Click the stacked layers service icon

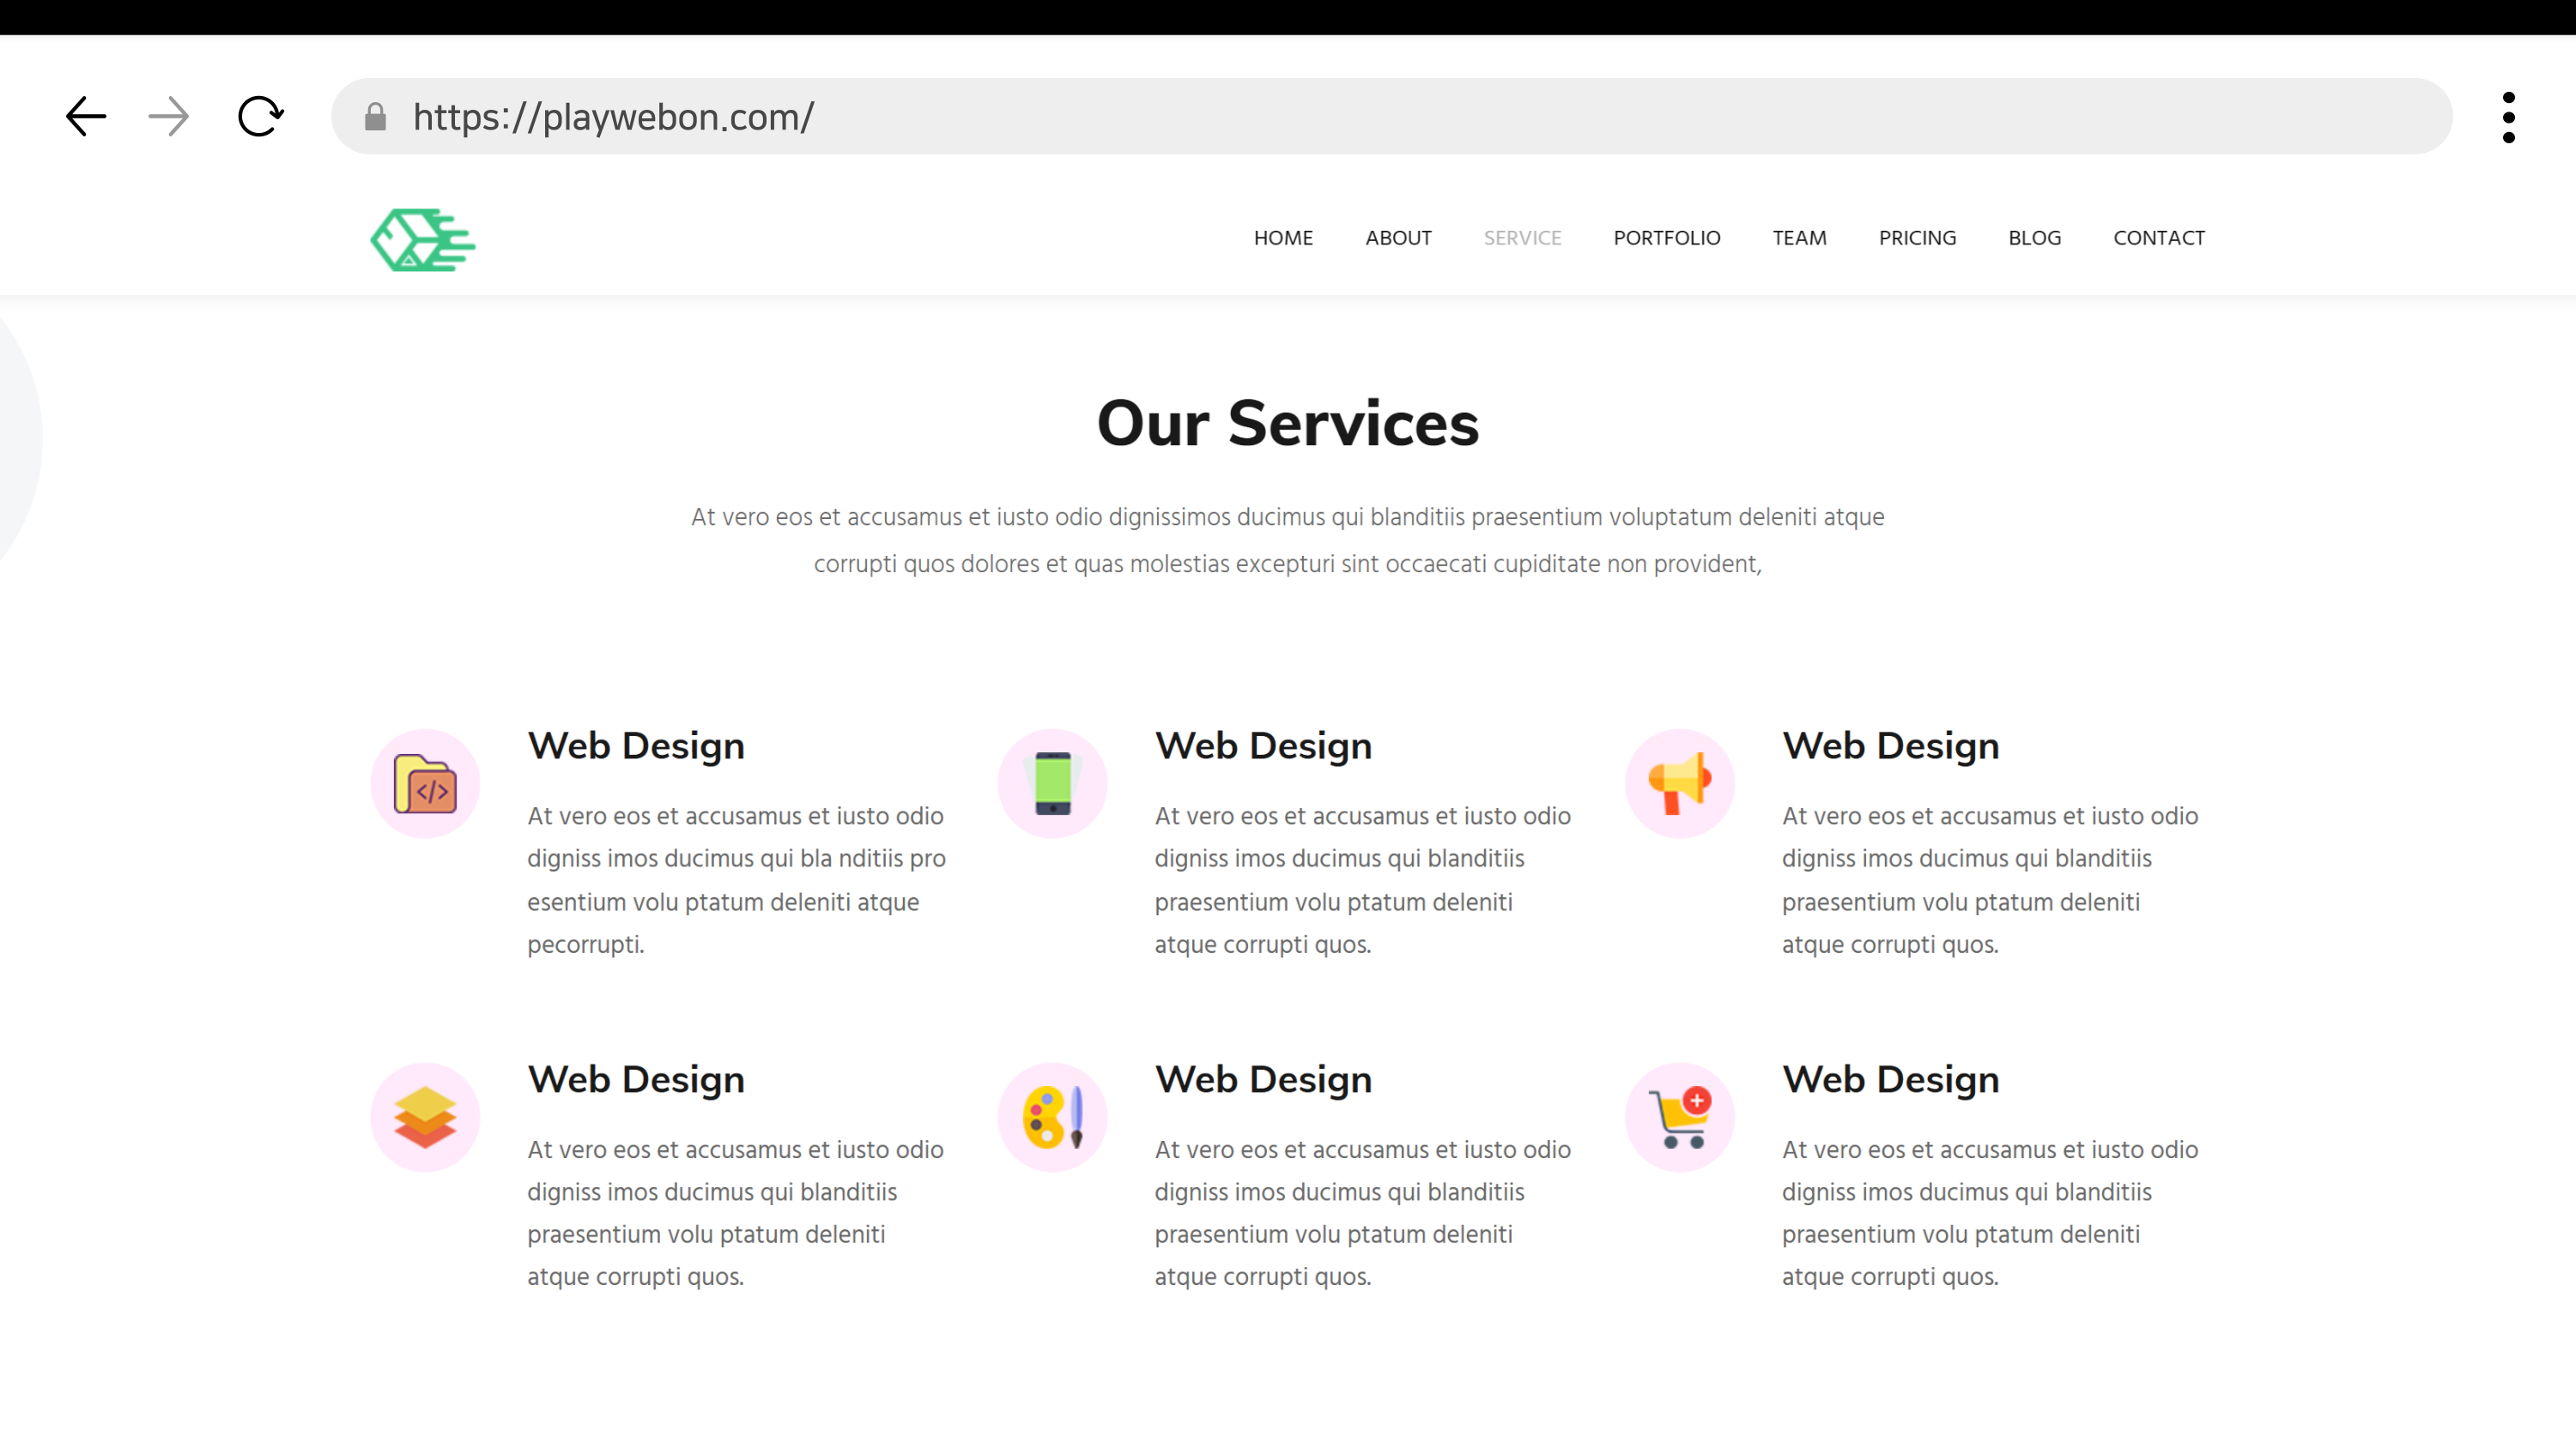(425, 1116)
